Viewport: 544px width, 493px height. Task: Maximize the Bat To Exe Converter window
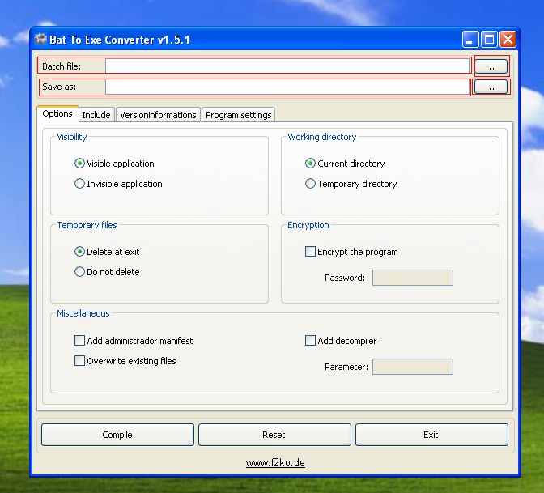pos(489,39)
